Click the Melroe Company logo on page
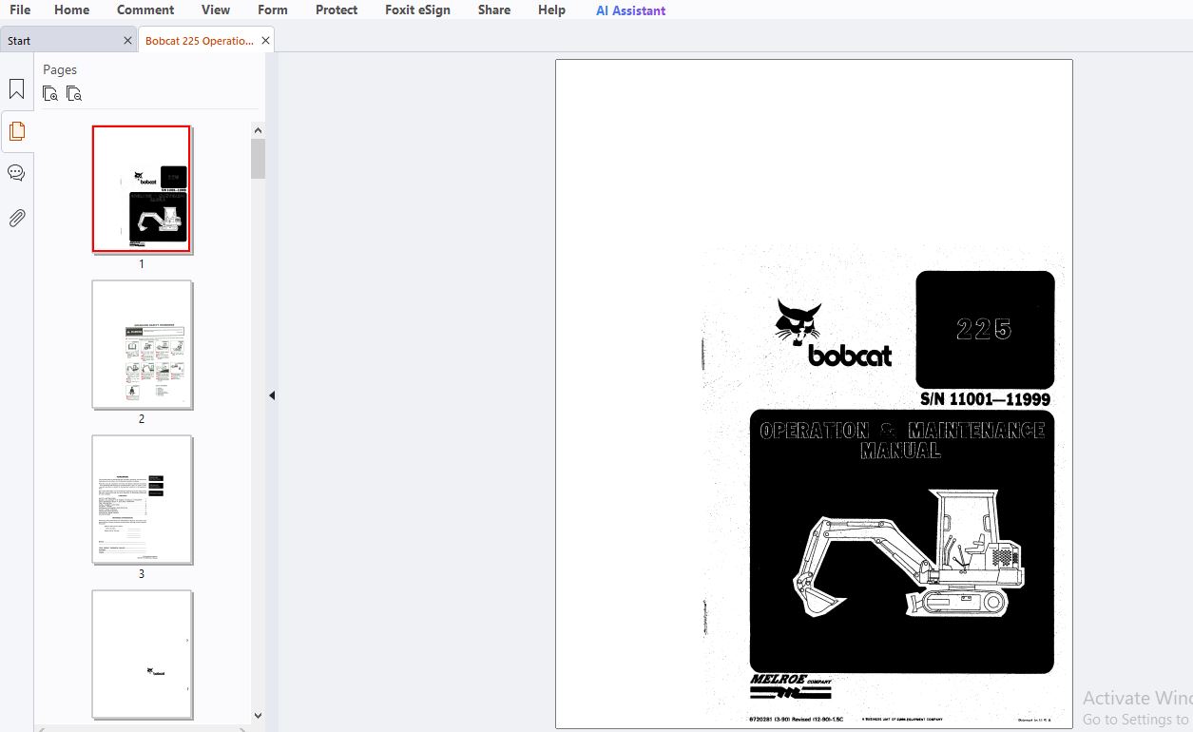 tap(790, 685)
